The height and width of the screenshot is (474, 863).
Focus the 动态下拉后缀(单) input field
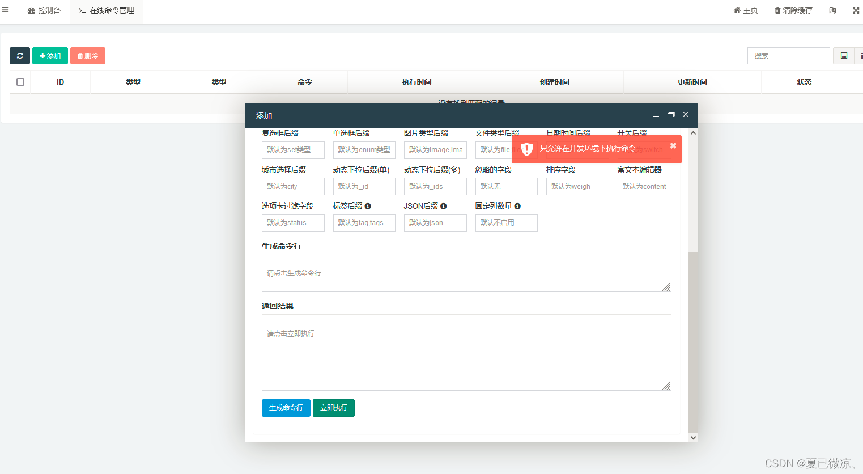coord(364,187)
